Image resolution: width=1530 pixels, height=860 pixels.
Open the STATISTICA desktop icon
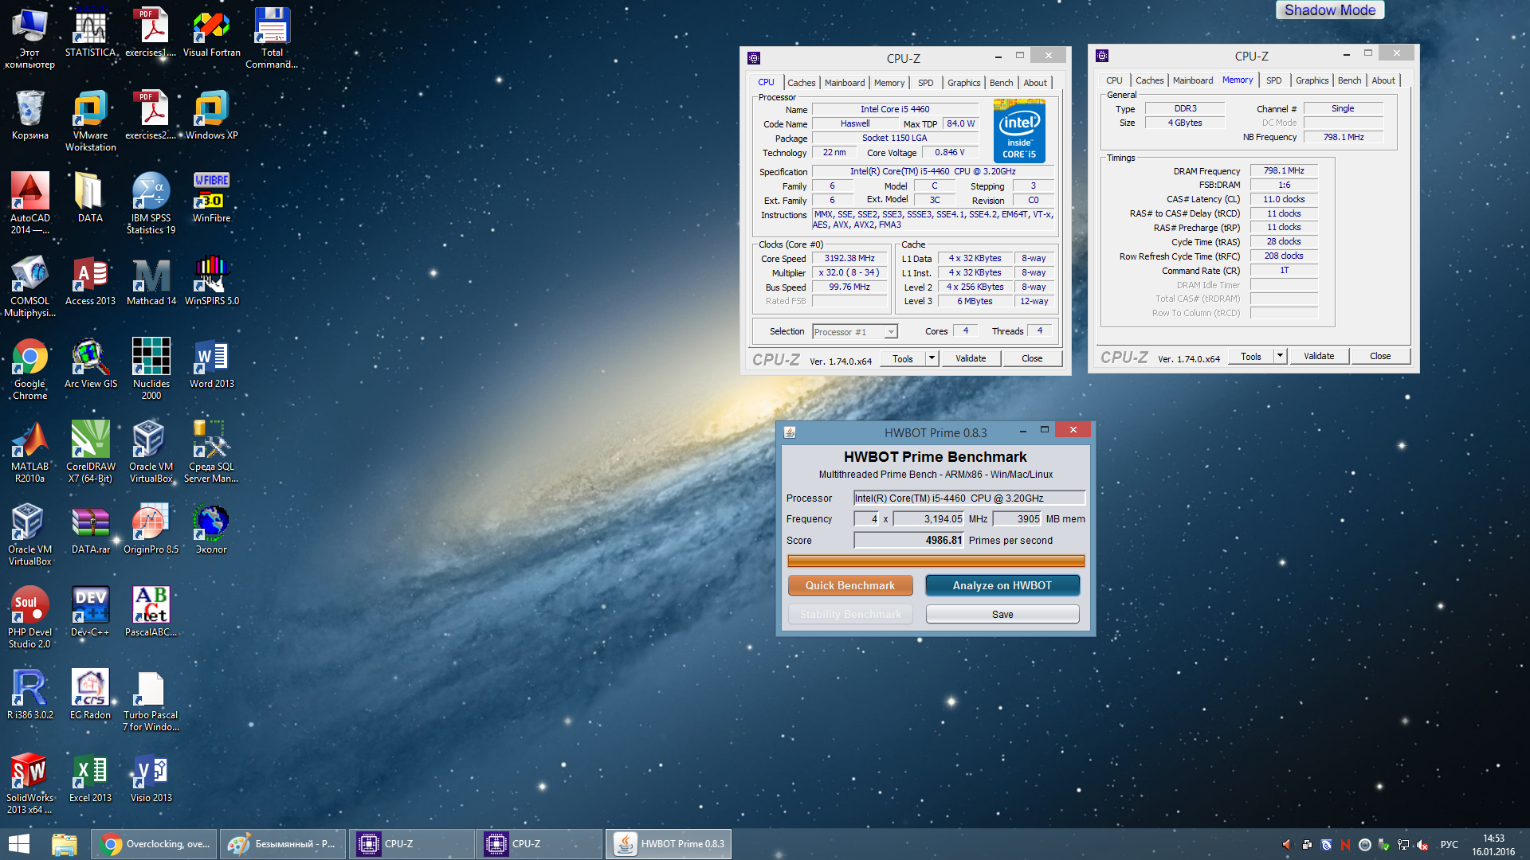click(x=90, y=32)
